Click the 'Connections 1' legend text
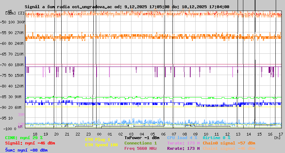The height and width of the screenshot is (153, 285). point(141,143)
